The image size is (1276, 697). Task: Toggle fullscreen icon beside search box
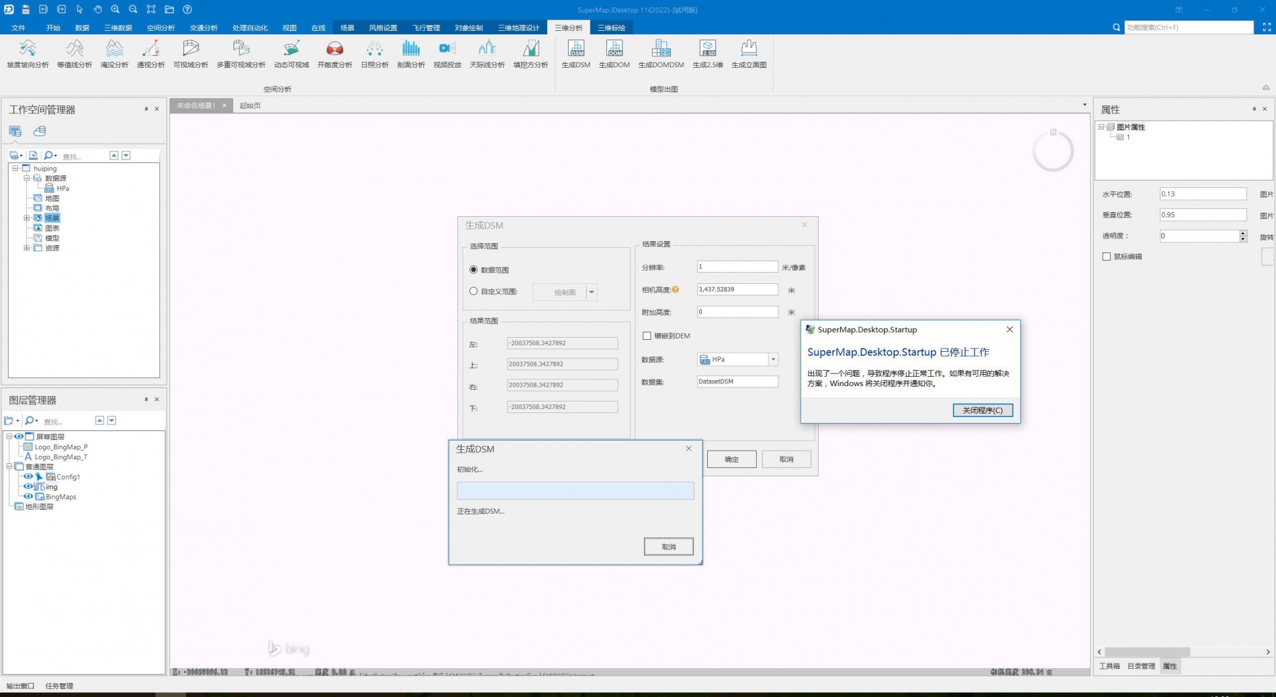[1267, 28]
